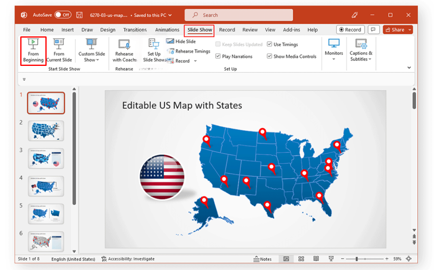The image size is (434, 270).
Task: Click the pen/designer icon in title bar
Action: coord(355,15)
